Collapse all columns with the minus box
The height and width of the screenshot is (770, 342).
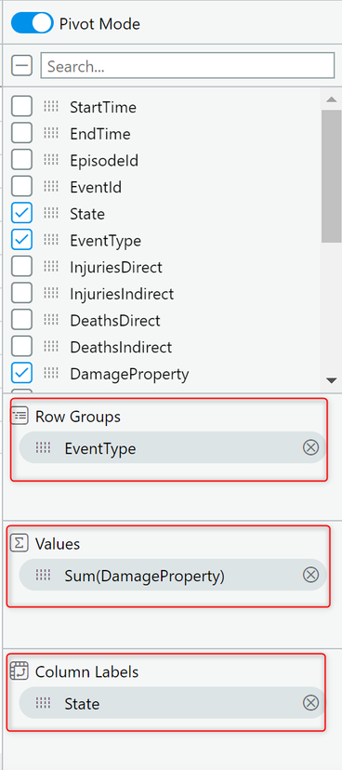pos(21,65)
